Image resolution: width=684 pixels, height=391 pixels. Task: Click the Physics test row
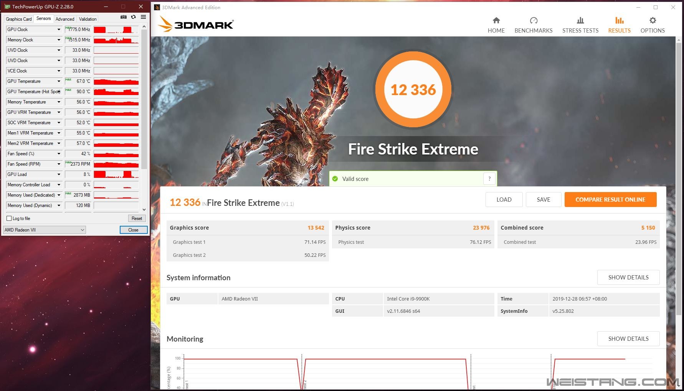tap(413, 242)
